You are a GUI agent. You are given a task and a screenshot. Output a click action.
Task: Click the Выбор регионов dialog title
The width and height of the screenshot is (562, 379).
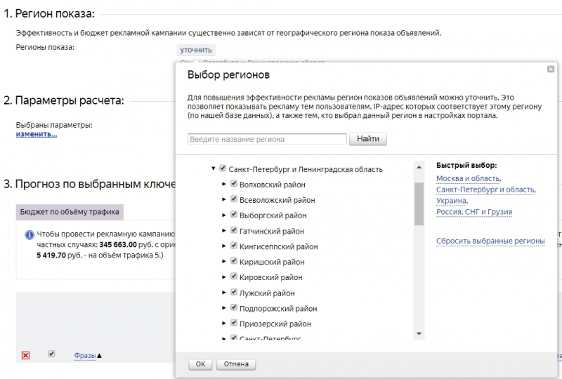228,75
